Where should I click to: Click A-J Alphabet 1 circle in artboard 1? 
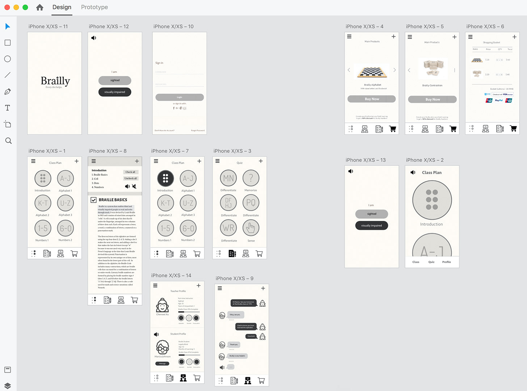point(66,178)
